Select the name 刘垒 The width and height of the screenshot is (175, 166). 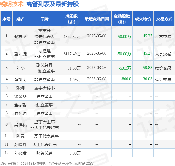point(20,68)
